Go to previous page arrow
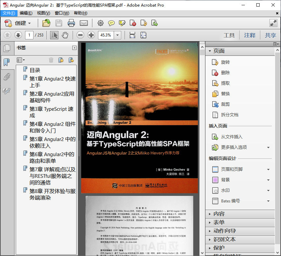 click(7, 35)
